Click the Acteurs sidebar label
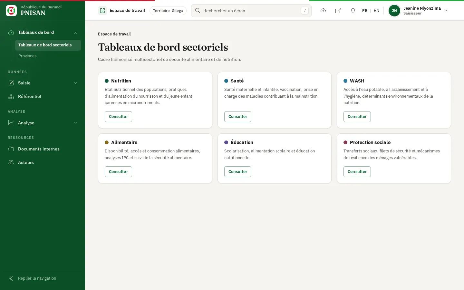Viewport: 464px width, 290px height. (x=26, y=162)
